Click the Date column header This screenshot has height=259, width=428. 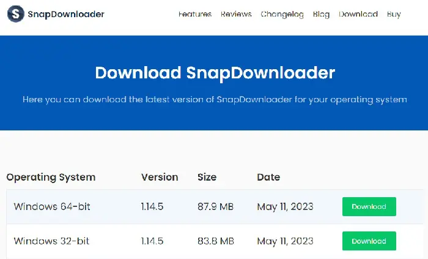268,178
